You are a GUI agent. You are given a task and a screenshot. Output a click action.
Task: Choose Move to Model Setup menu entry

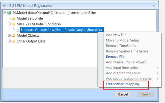tap(122, 40)
